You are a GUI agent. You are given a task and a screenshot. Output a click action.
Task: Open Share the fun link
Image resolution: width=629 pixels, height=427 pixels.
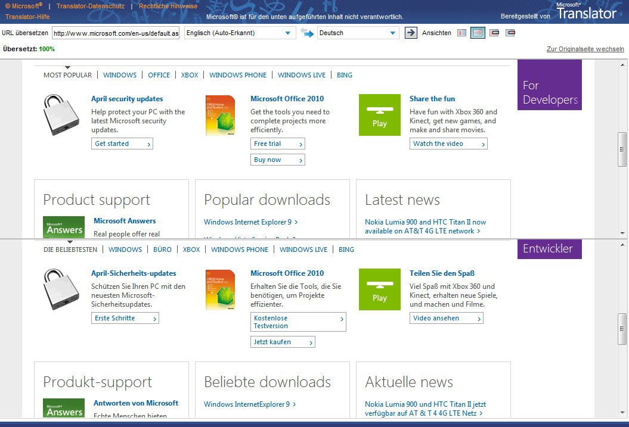(x=432, y=98)
